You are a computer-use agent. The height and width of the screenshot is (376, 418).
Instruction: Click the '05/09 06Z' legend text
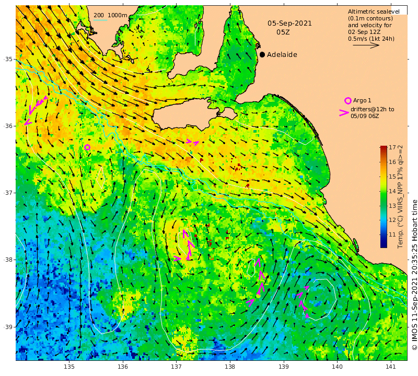click(365, 116)
